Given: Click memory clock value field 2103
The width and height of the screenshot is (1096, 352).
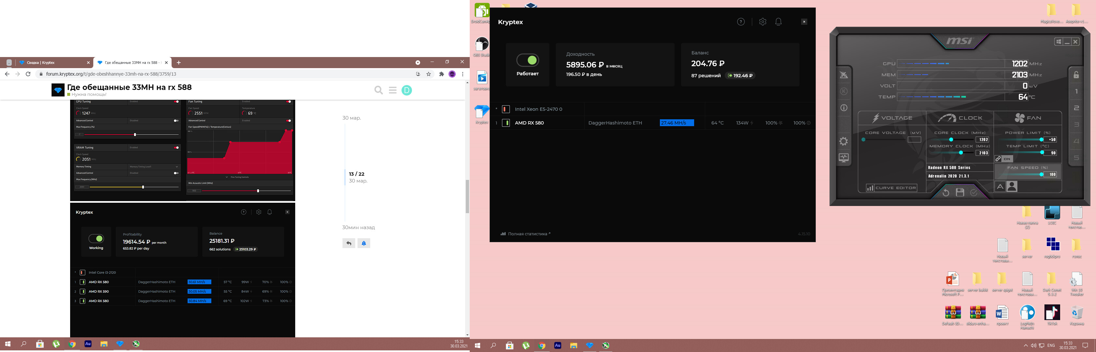Looking at the screenshot, I should point(982,153).
